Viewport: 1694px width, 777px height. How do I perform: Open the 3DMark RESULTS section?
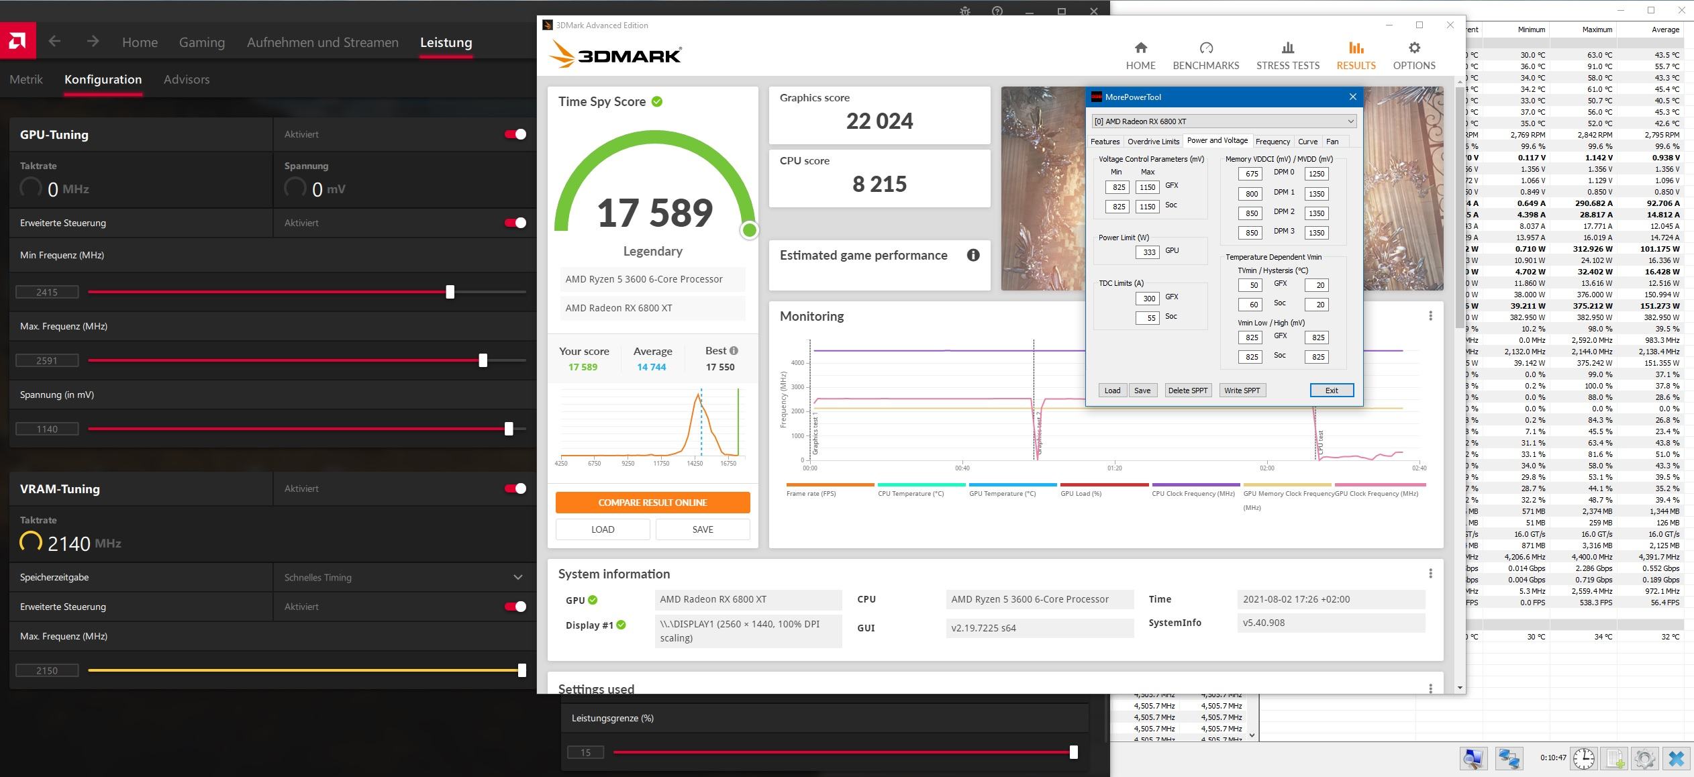click(1356, 55)
